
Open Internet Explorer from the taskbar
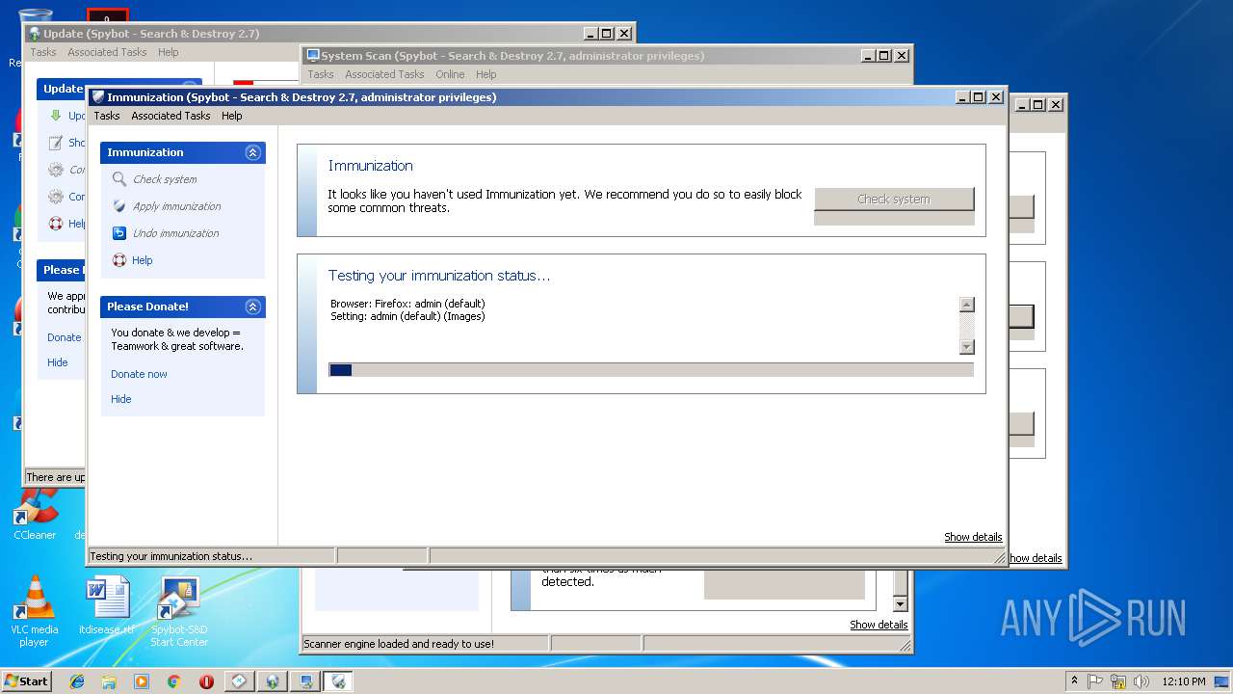coord(77,681)
